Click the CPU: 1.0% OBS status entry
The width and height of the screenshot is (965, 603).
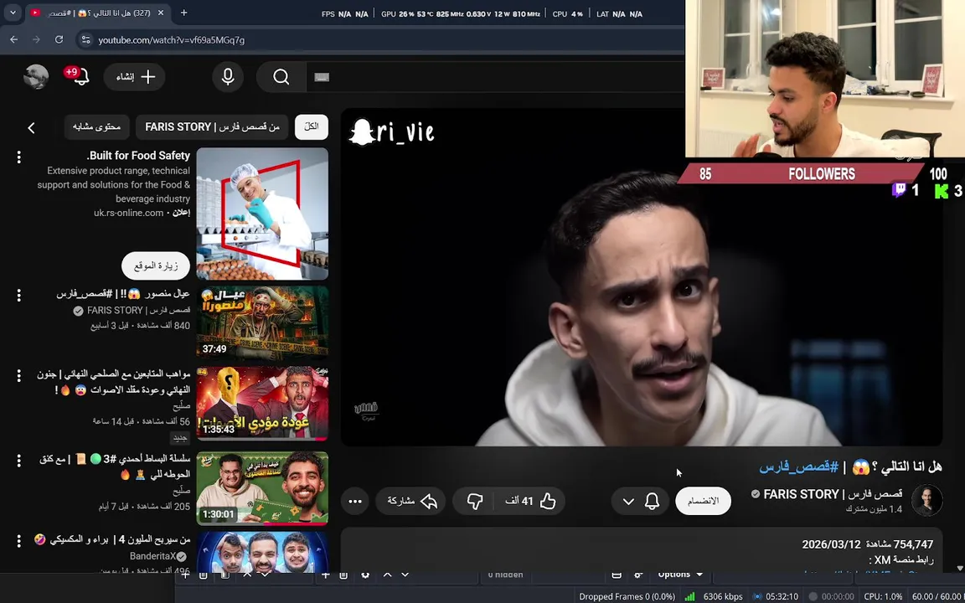pos(883,596)
